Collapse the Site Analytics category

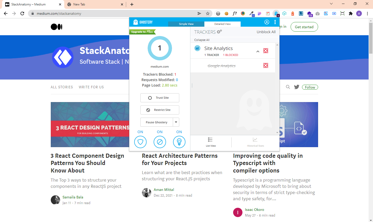(x=258, y=51)
